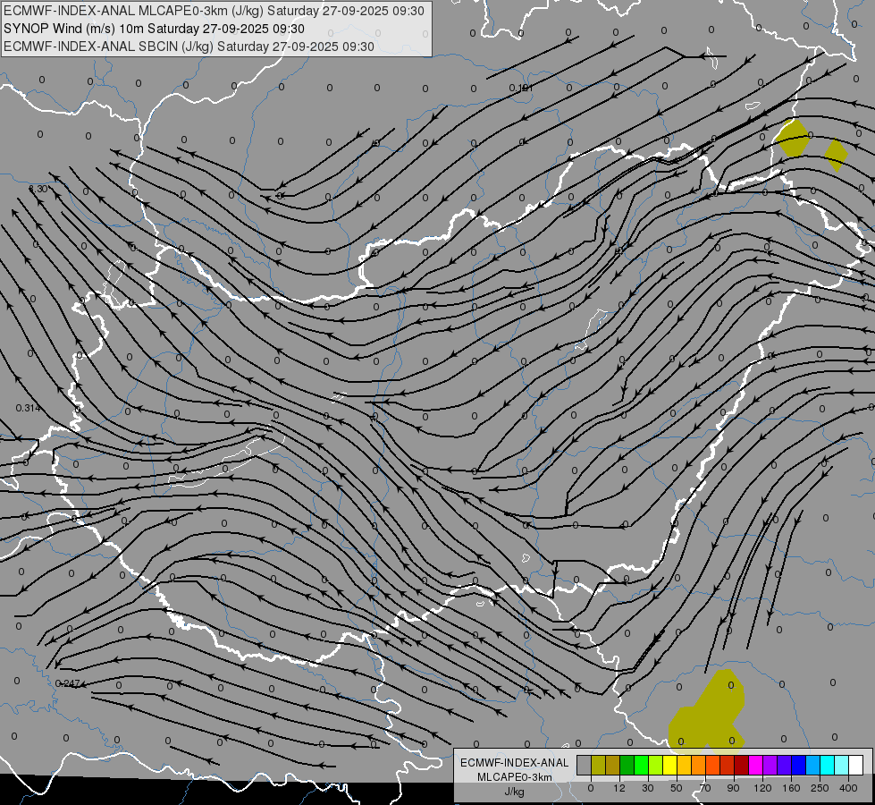Screen dimensions: 875x805
Task: Pick the pale light-cyan legend swatch
Action: tap(842, 765)
